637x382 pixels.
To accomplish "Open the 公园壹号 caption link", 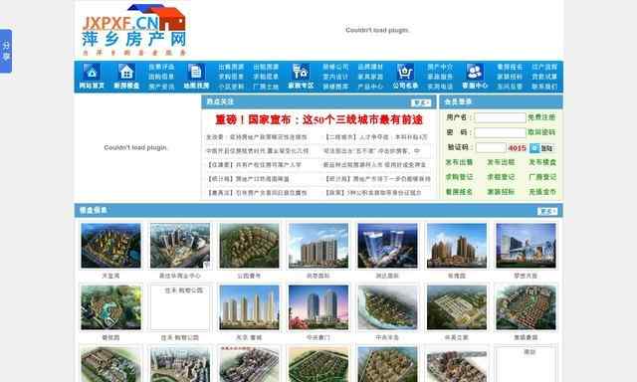I will click(x=249, y=276).
